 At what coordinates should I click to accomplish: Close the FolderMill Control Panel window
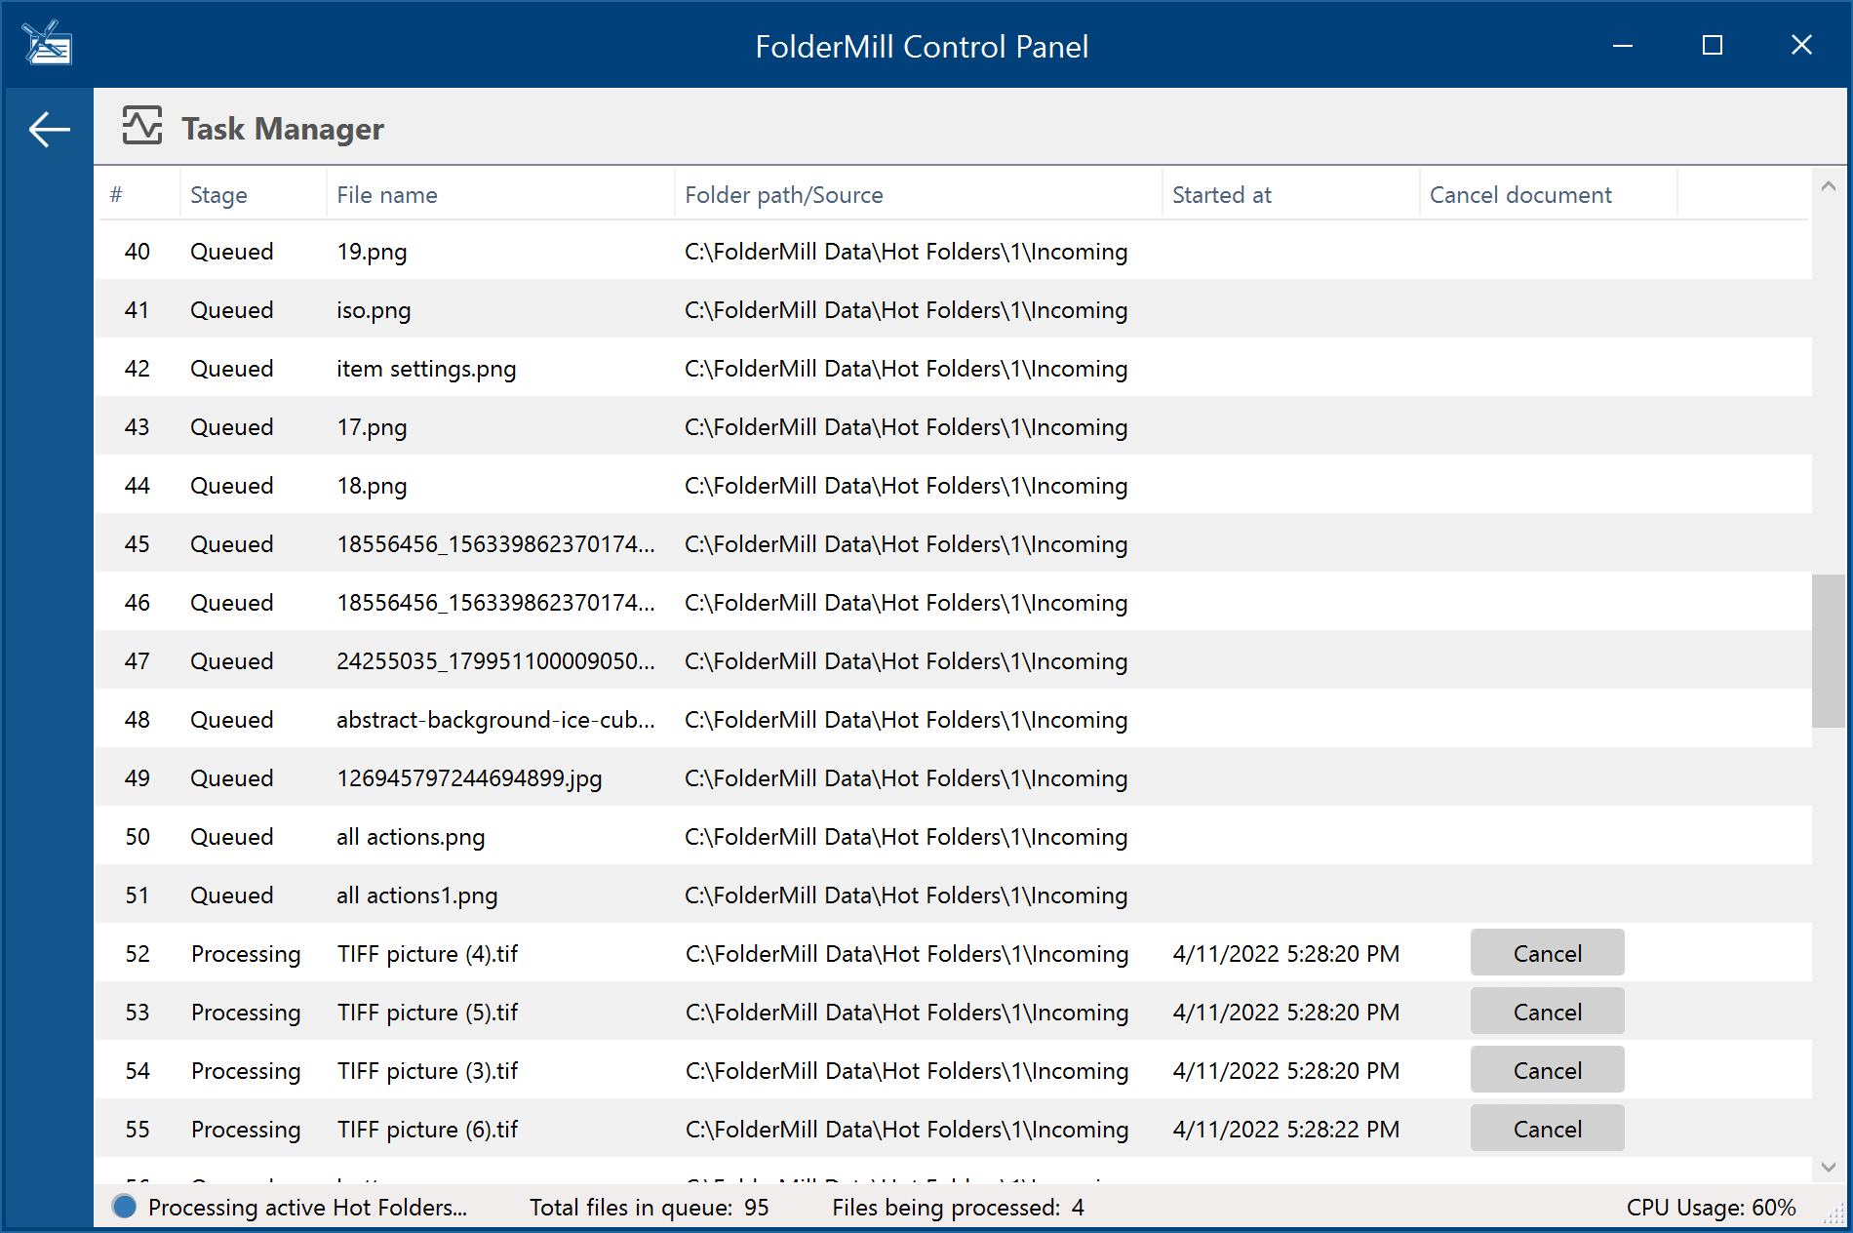click(1801, 45)
